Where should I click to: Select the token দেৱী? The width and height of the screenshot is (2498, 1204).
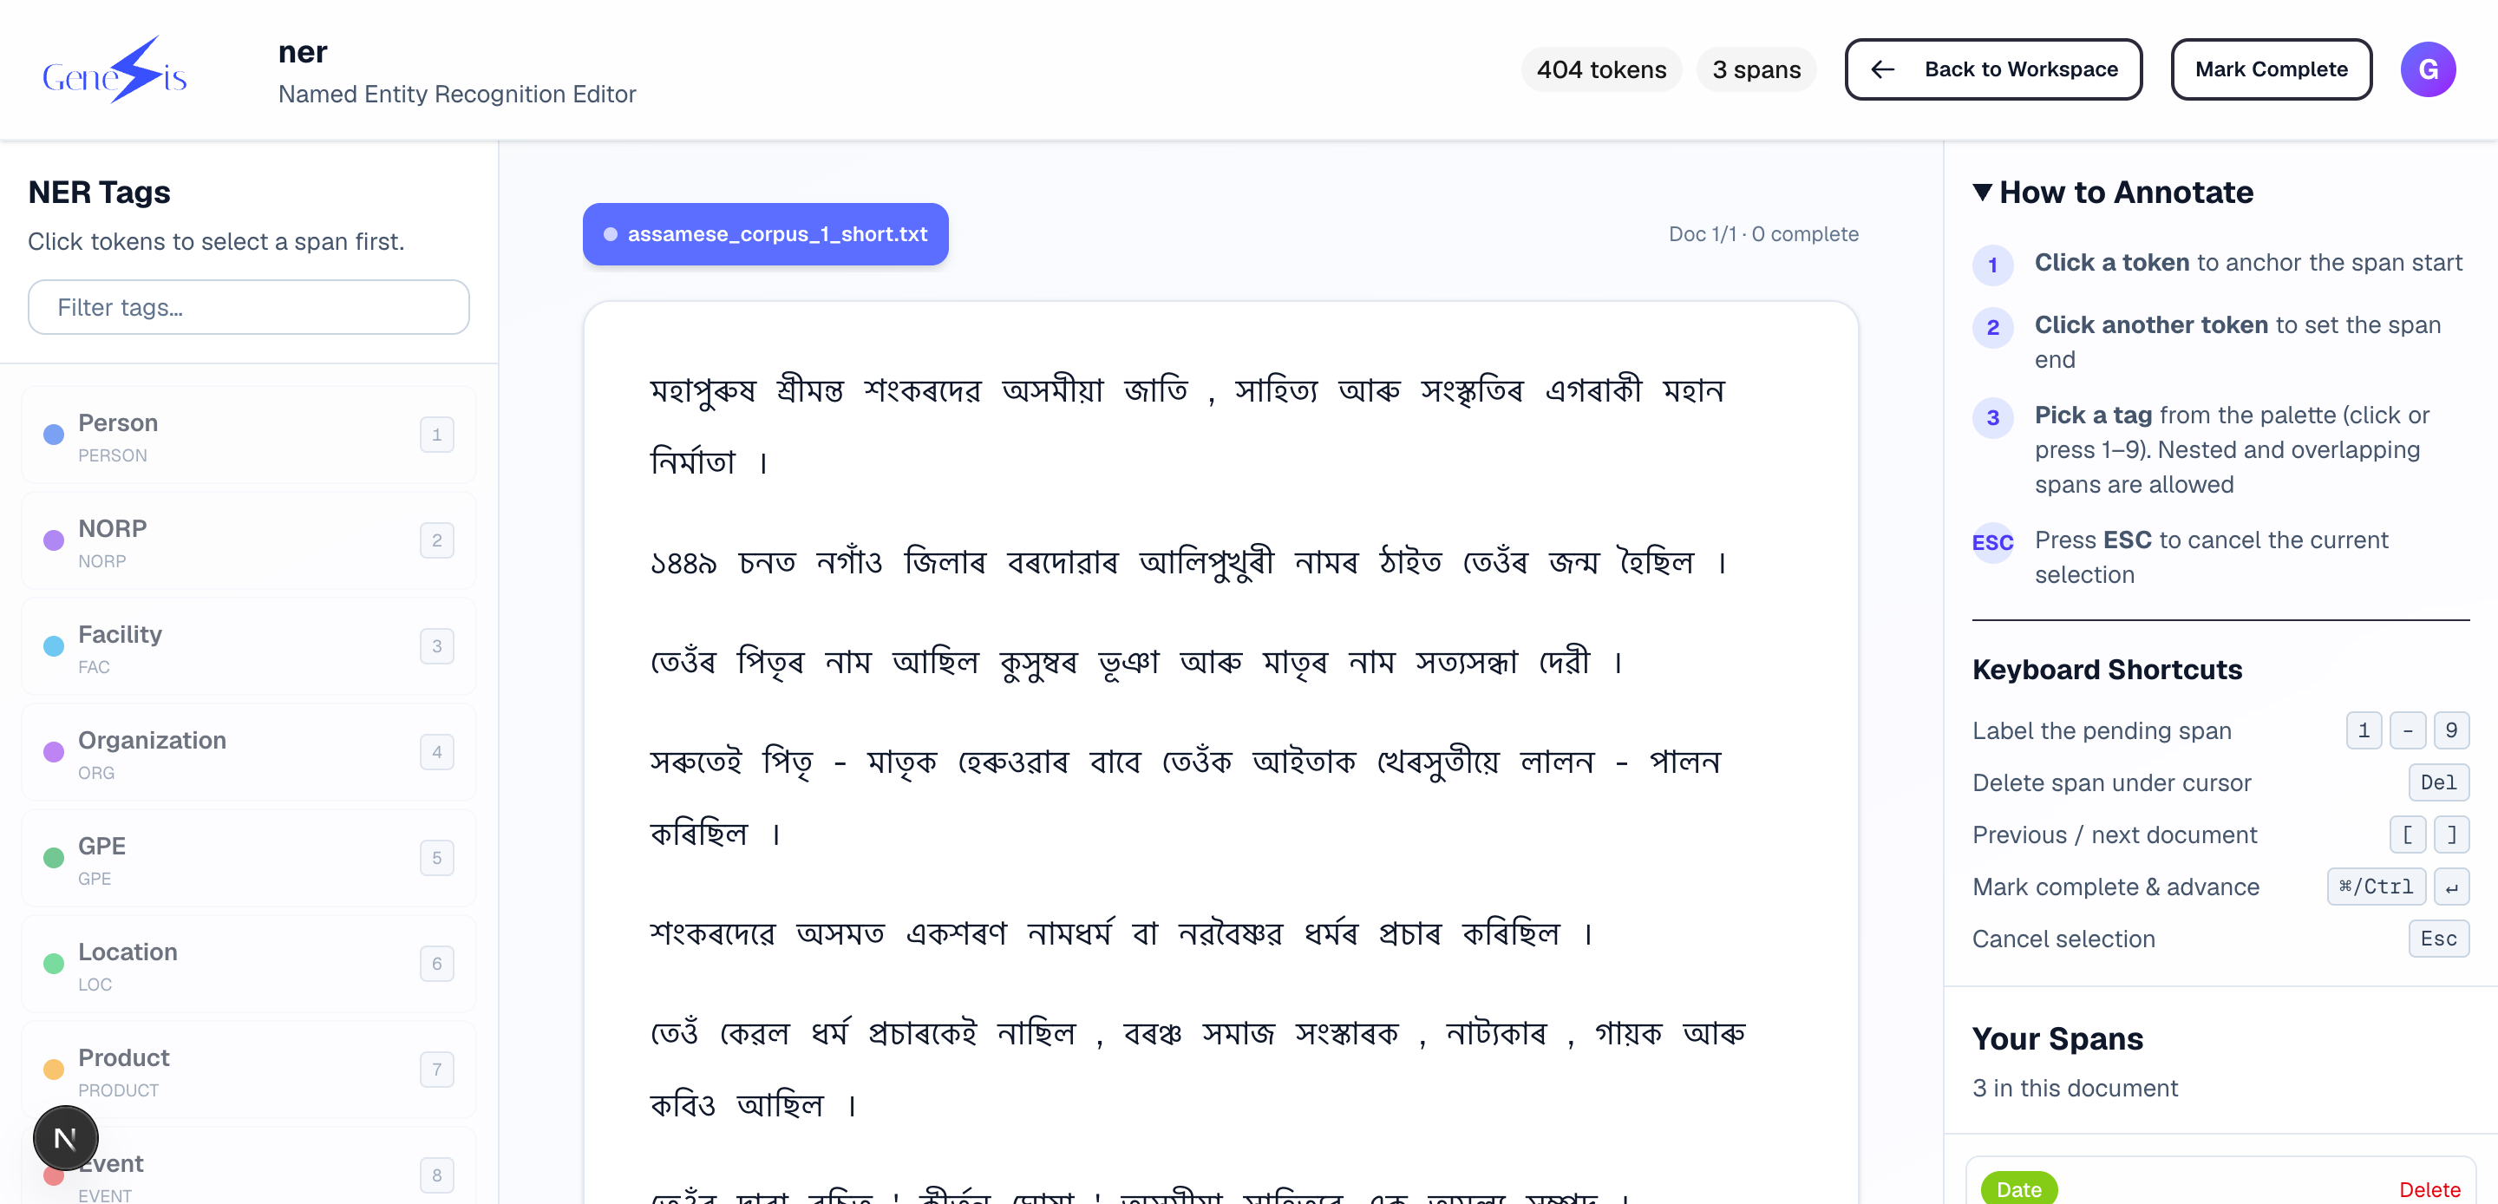tap(1565, 662)
